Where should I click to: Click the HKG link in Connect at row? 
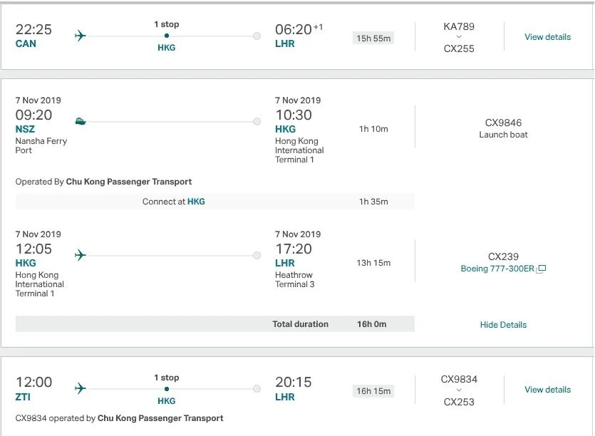point(196,202)
